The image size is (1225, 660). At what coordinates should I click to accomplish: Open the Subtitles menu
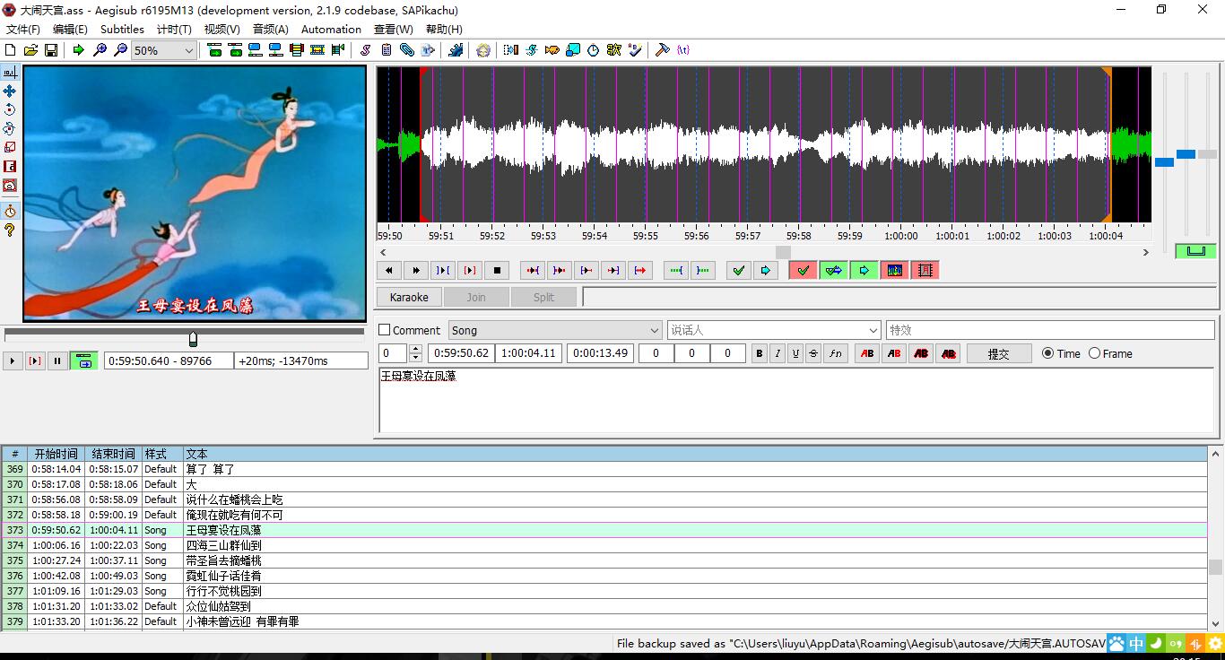122,29
